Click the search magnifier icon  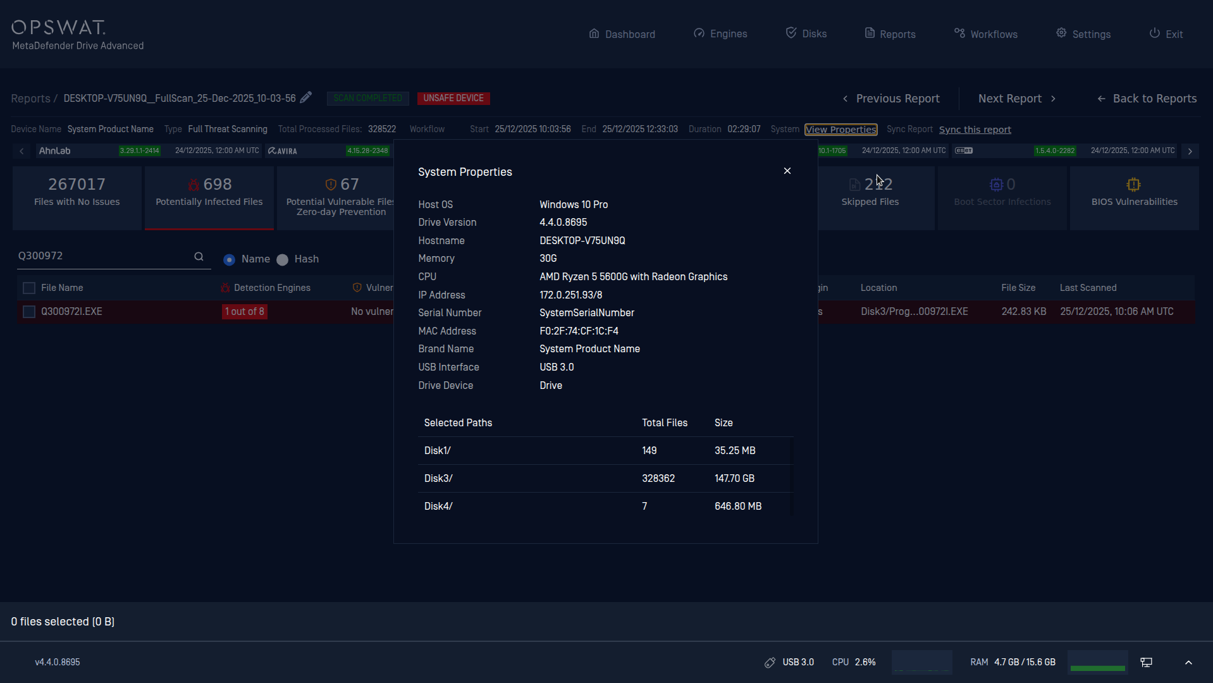199,256
